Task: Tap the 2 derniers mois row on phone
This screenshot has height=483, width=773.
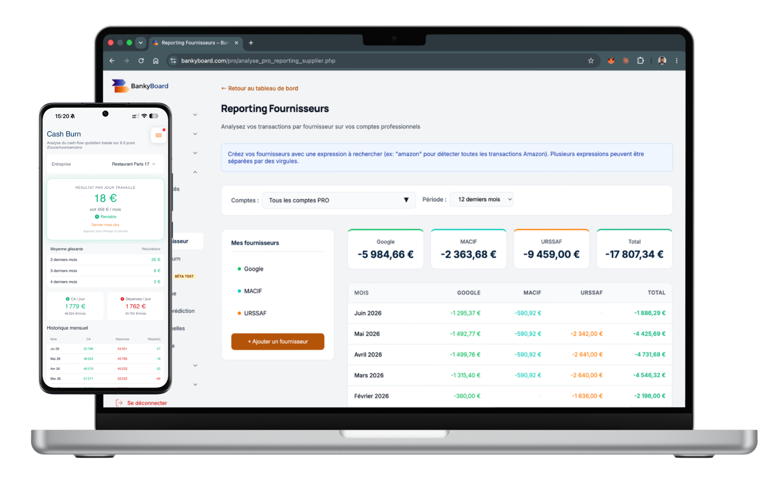Action: click(x=105, y=260)
